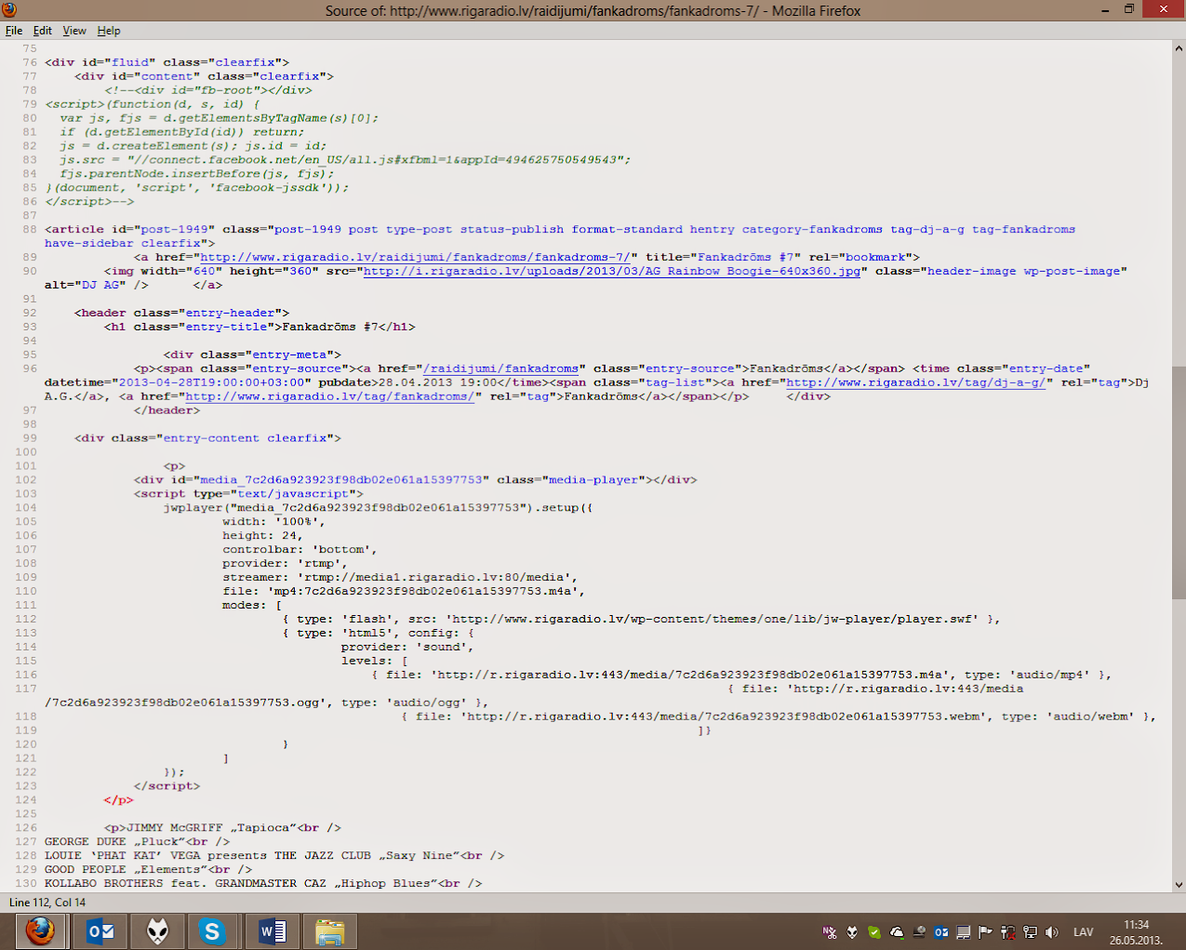Click the 'rtmp://media1.rigaradio.lv:80/media' string
Image resolution: width=1186 pixels, height=950 pixels.
[437, 577]
